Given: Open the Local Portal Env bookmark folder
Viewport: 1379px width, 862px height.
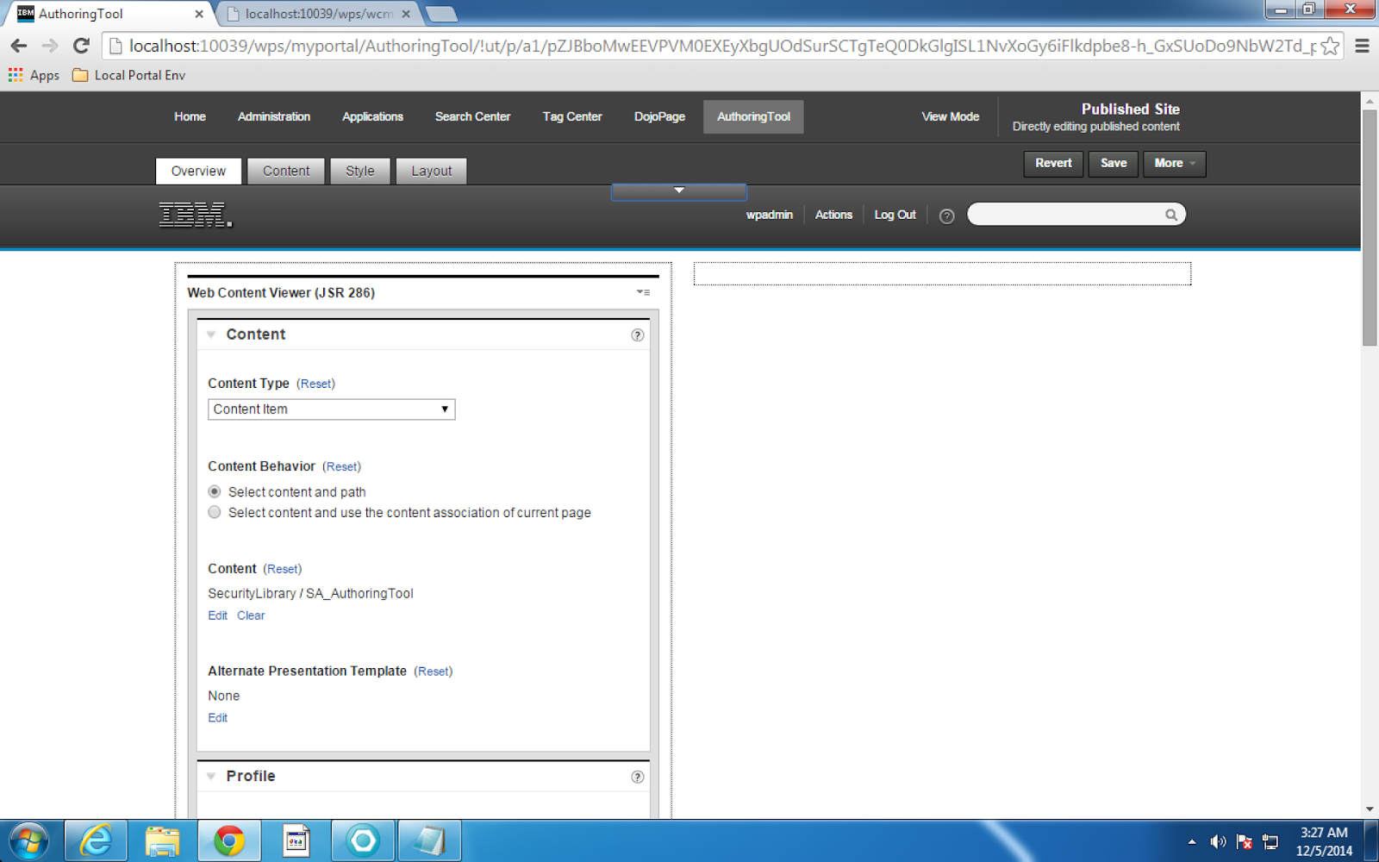Looking at the screenshot, I should pos(129,75).
